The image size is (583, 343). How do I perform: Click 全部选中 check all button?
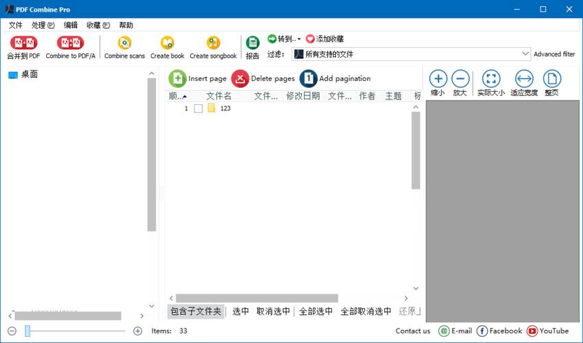316,311
